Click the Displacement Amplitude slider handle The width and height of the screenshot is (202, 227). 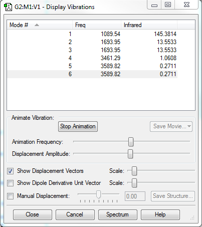point(130,154)
